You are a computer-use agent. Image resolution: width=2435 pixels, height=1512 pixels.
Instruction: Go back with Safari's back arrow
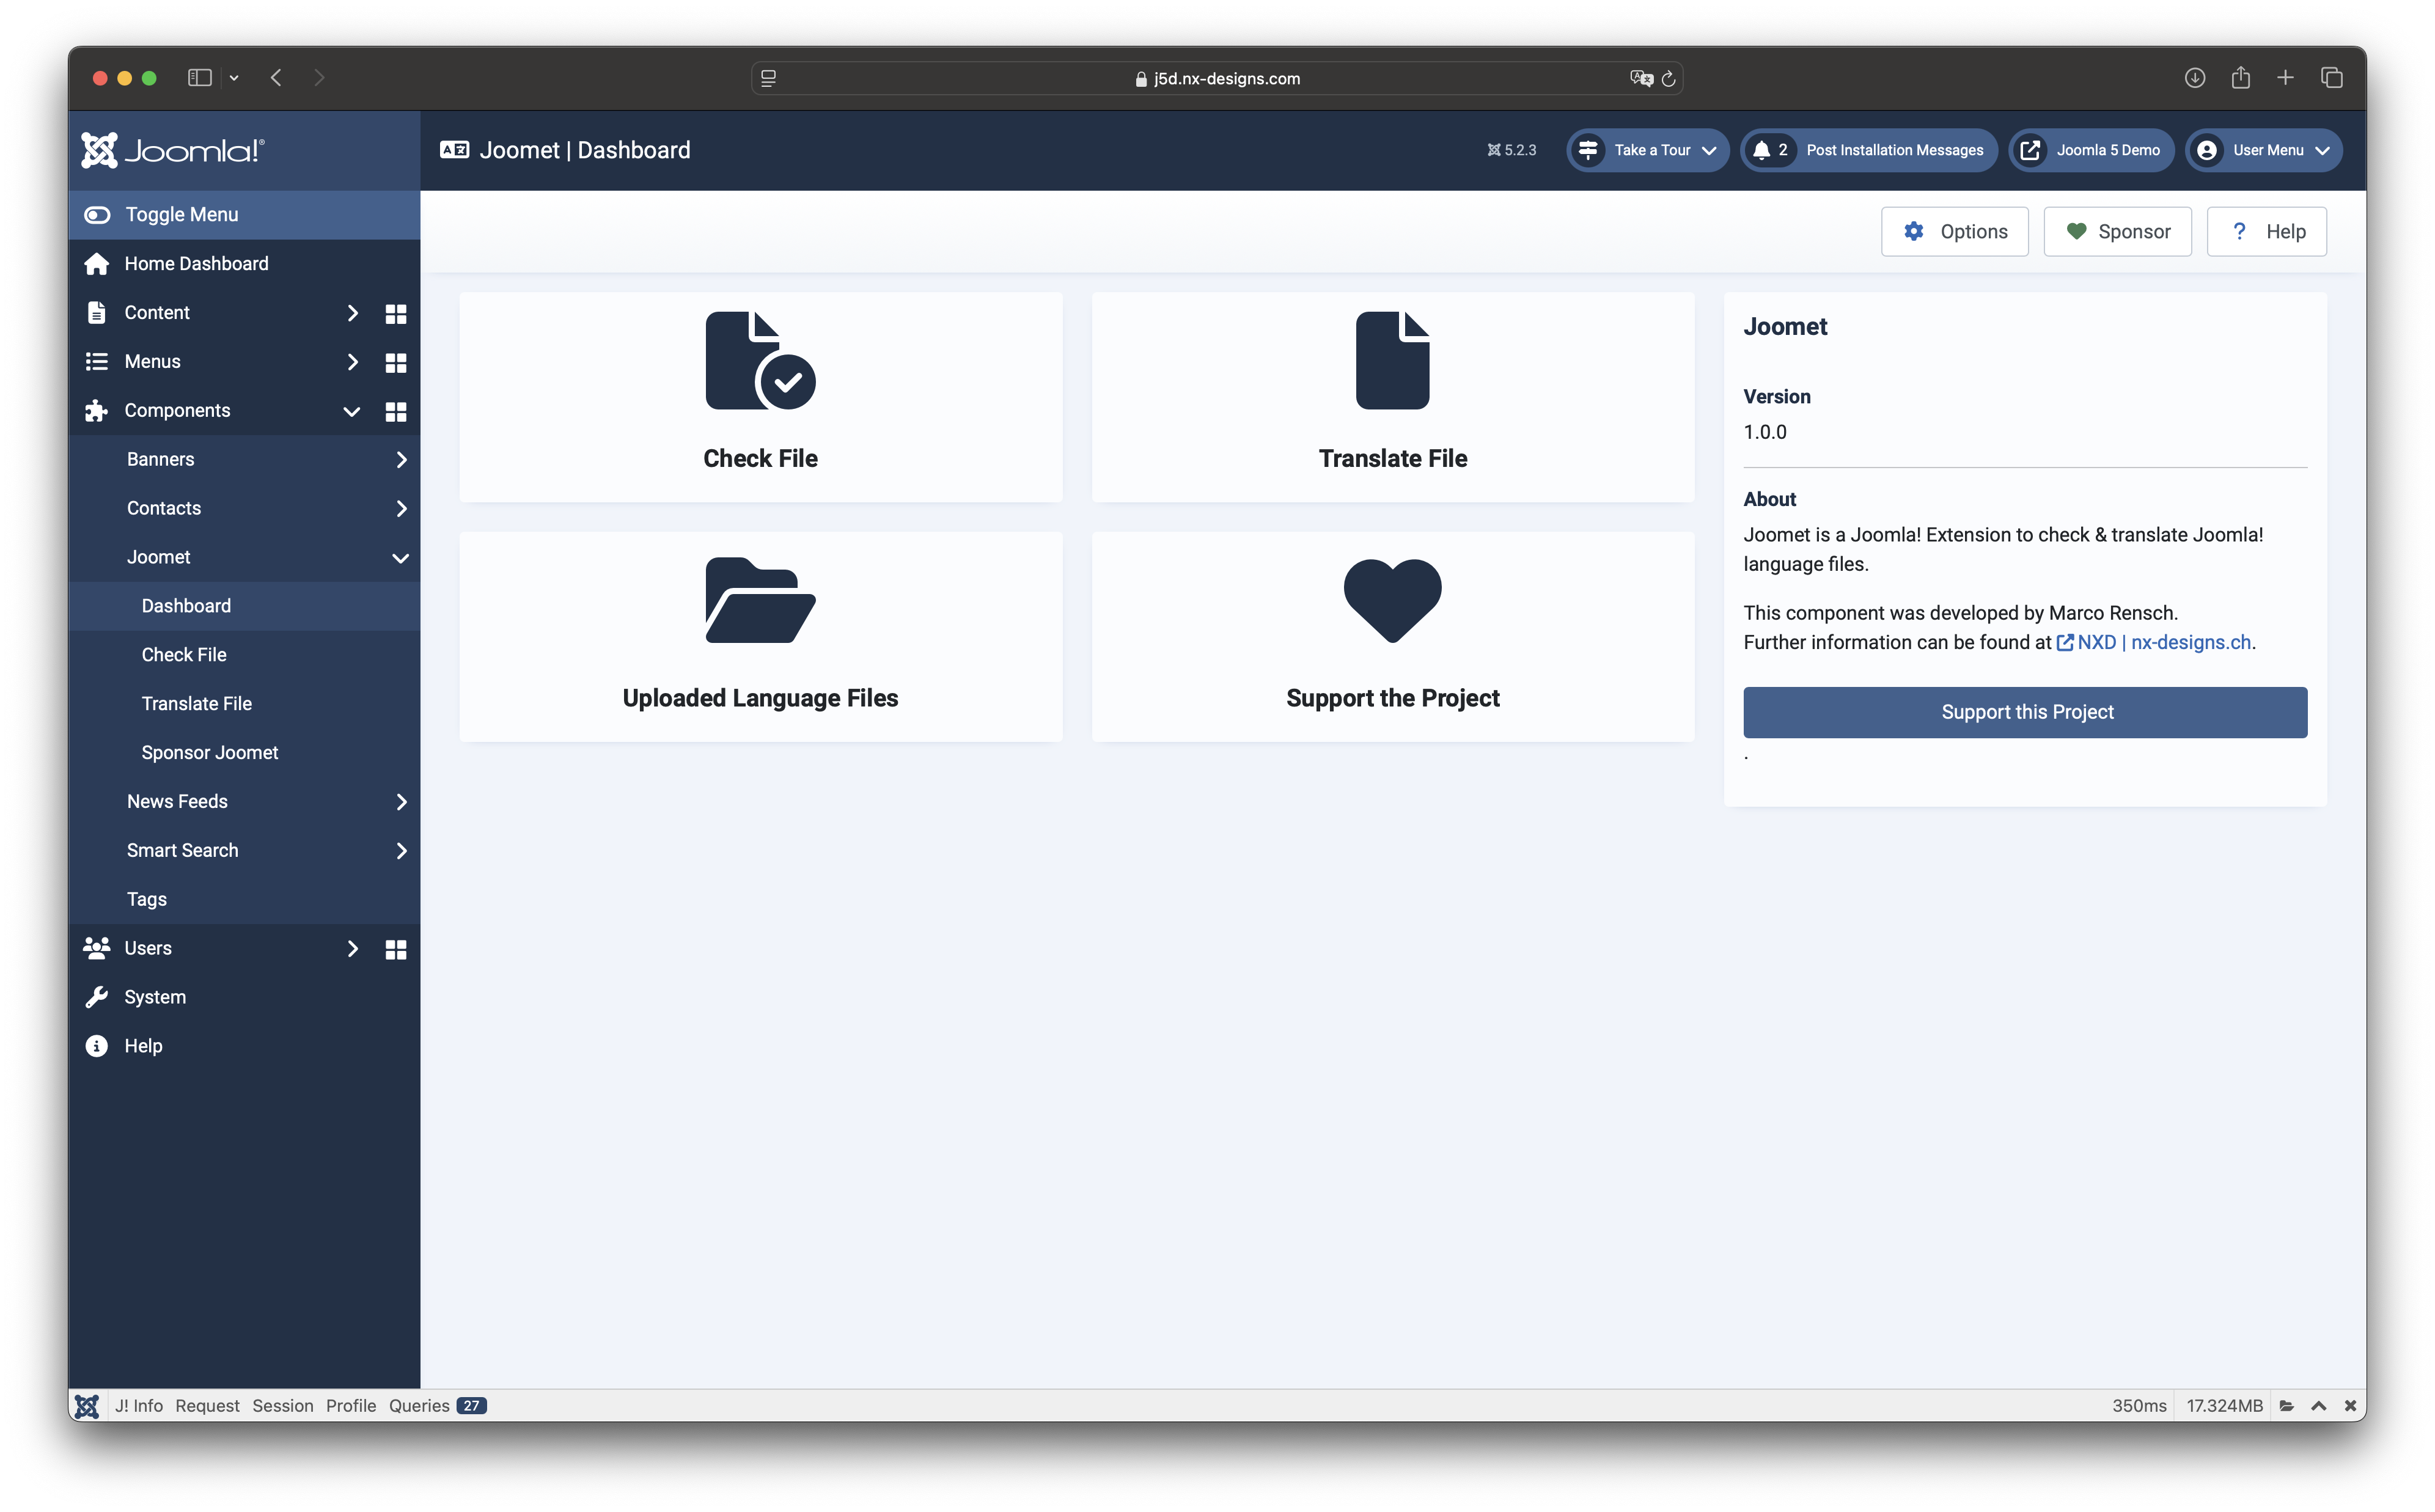coord(276,78)
